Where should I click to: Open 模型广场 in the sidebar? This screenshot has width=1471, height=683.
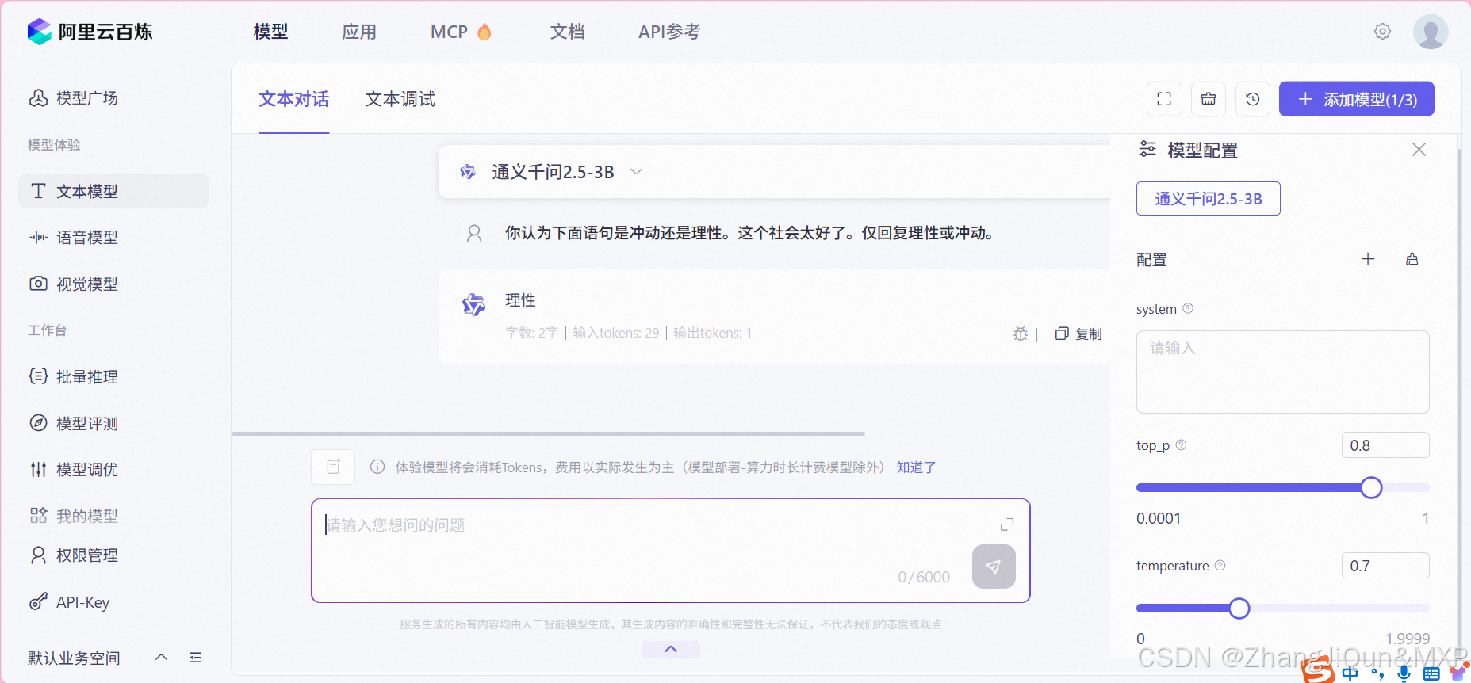pos(74,97)
